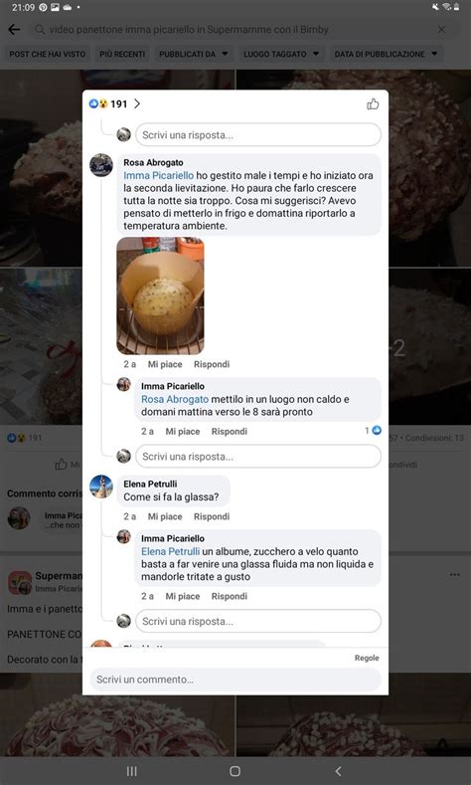Expand the Pubblicati da filter dropdown
The height and width of the screenshot is (785, 471).
pos(194,54)
